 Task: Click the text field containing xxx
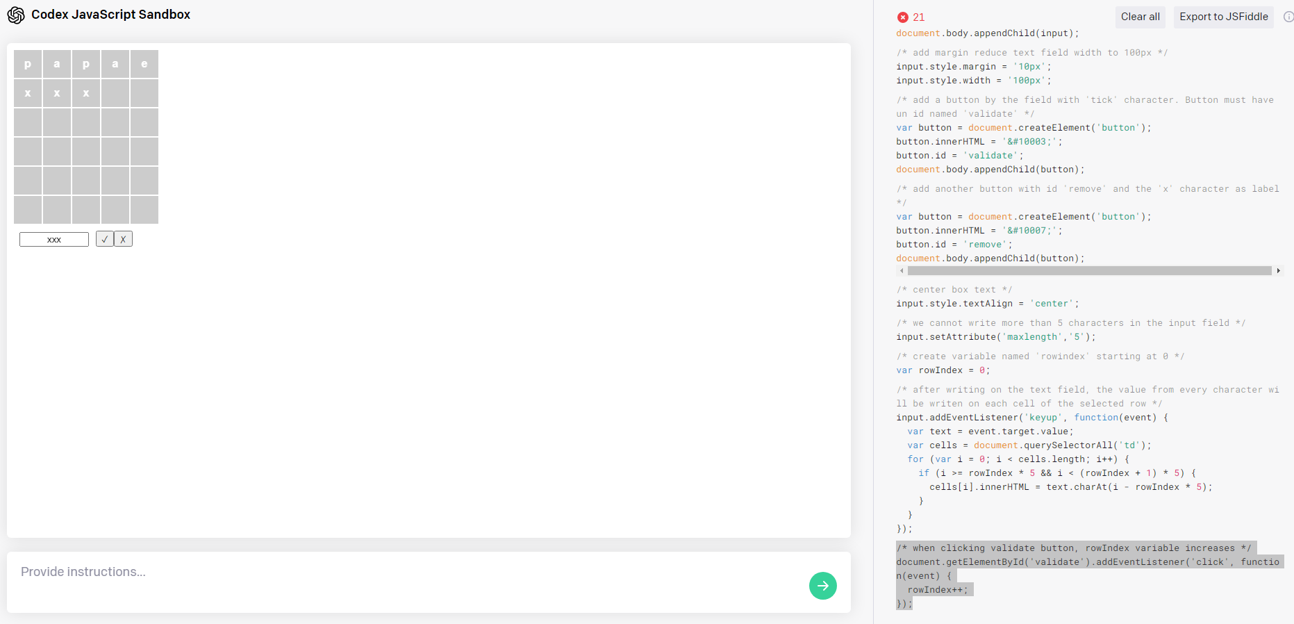(x=54, y=239)
